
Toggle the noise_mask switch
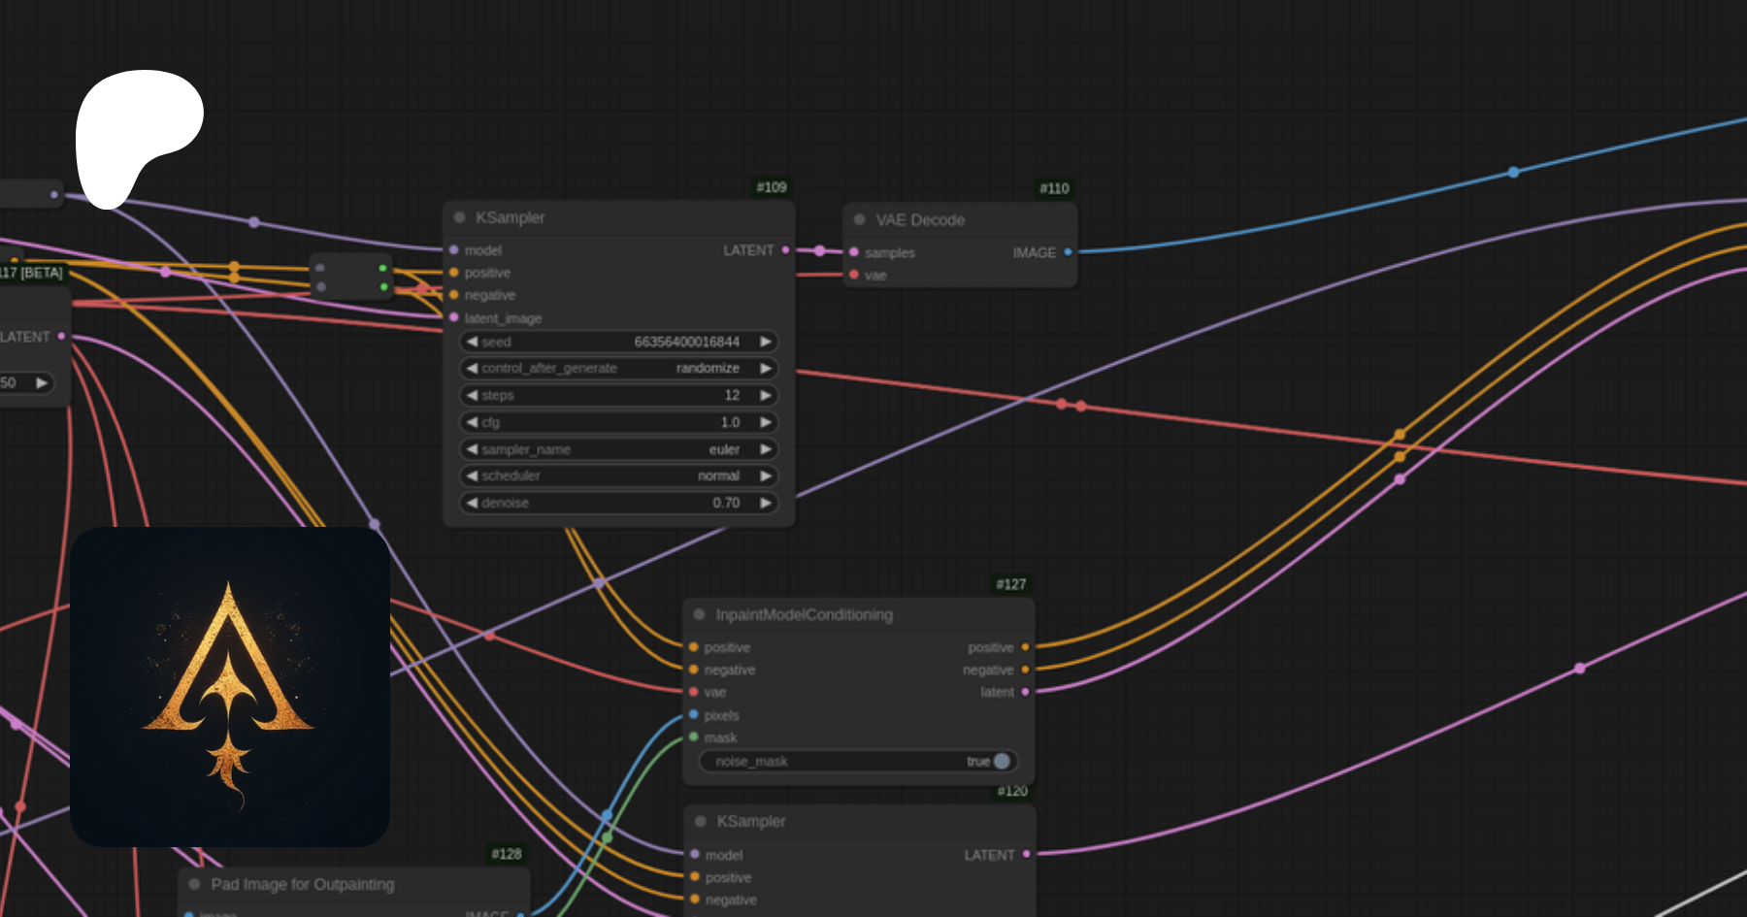point(1000,762)
